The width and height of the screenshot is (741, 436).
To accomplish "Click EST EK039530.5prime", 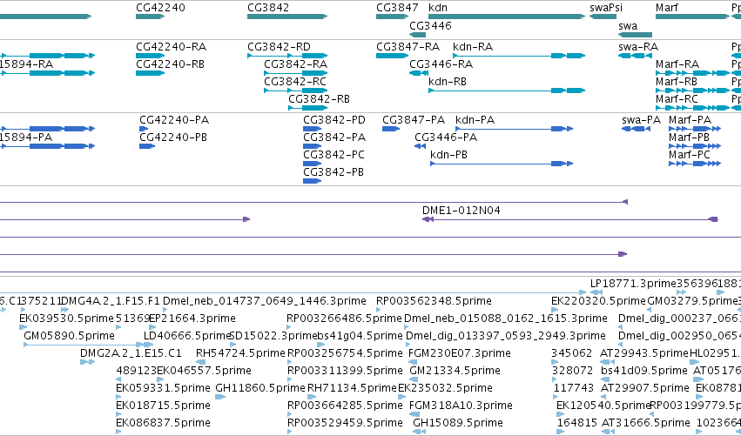I will pos(67,319).
